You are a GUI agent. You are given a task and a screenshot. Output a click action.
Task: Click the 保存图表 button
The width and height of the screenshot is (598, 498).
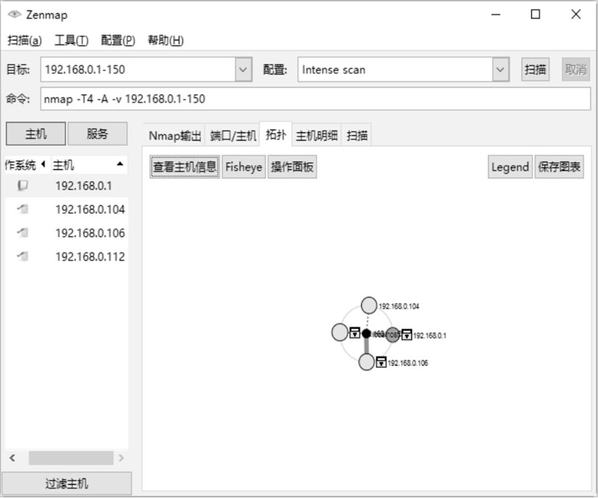pyautogui.click(x=559, y=167)
